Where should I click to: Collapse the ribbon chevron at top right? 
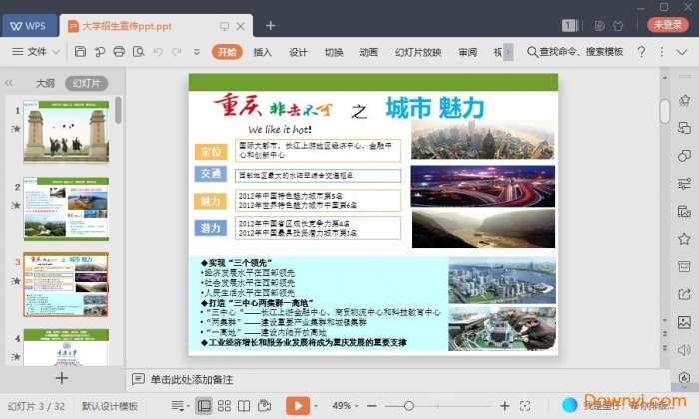[682, 52]
